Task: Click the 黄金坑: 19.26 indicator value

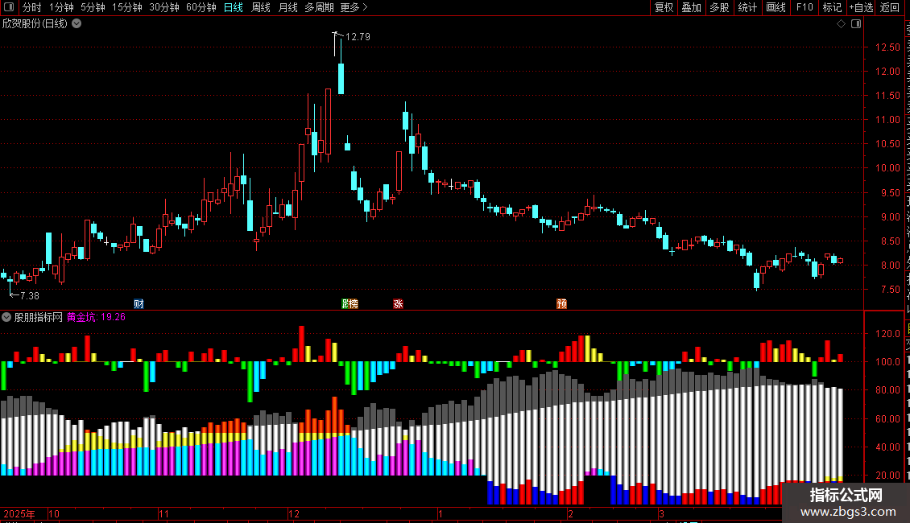Action: [x=96, y=317]
